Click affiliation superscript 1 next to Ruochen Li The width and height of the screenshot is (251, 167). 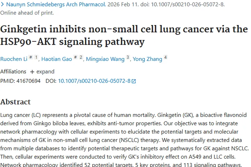point(36,57)
